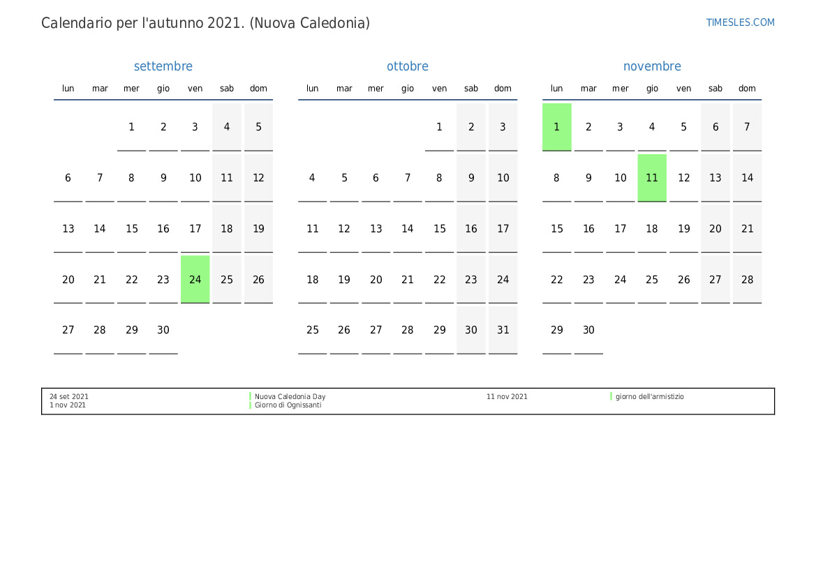Click highlighted 24 in settembre
816x577 pixels.
pos(195,279)
